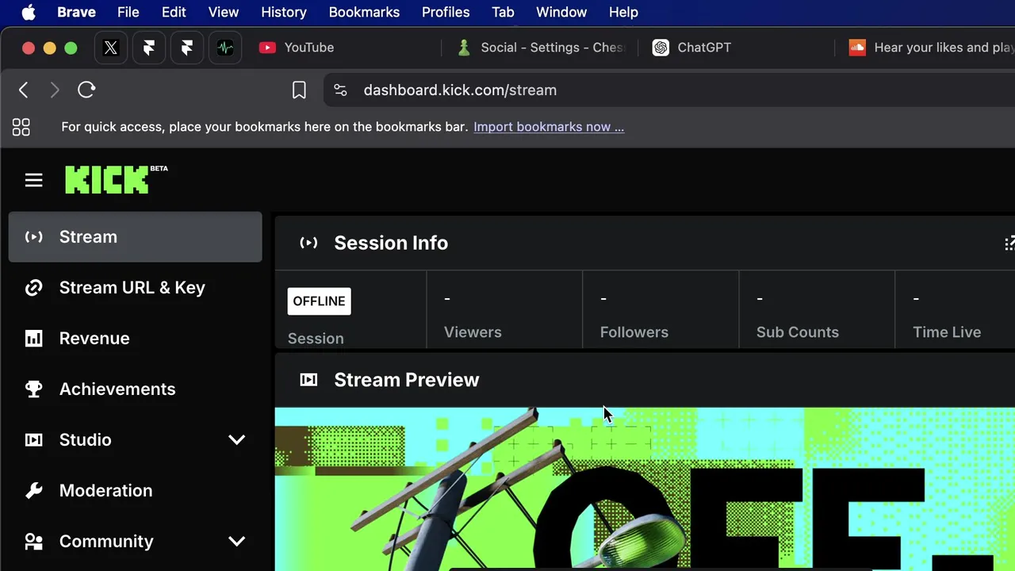Screen dimensions: 1015x571
Task: Expand the Community section chevron
Action: [x=236, y=541]
